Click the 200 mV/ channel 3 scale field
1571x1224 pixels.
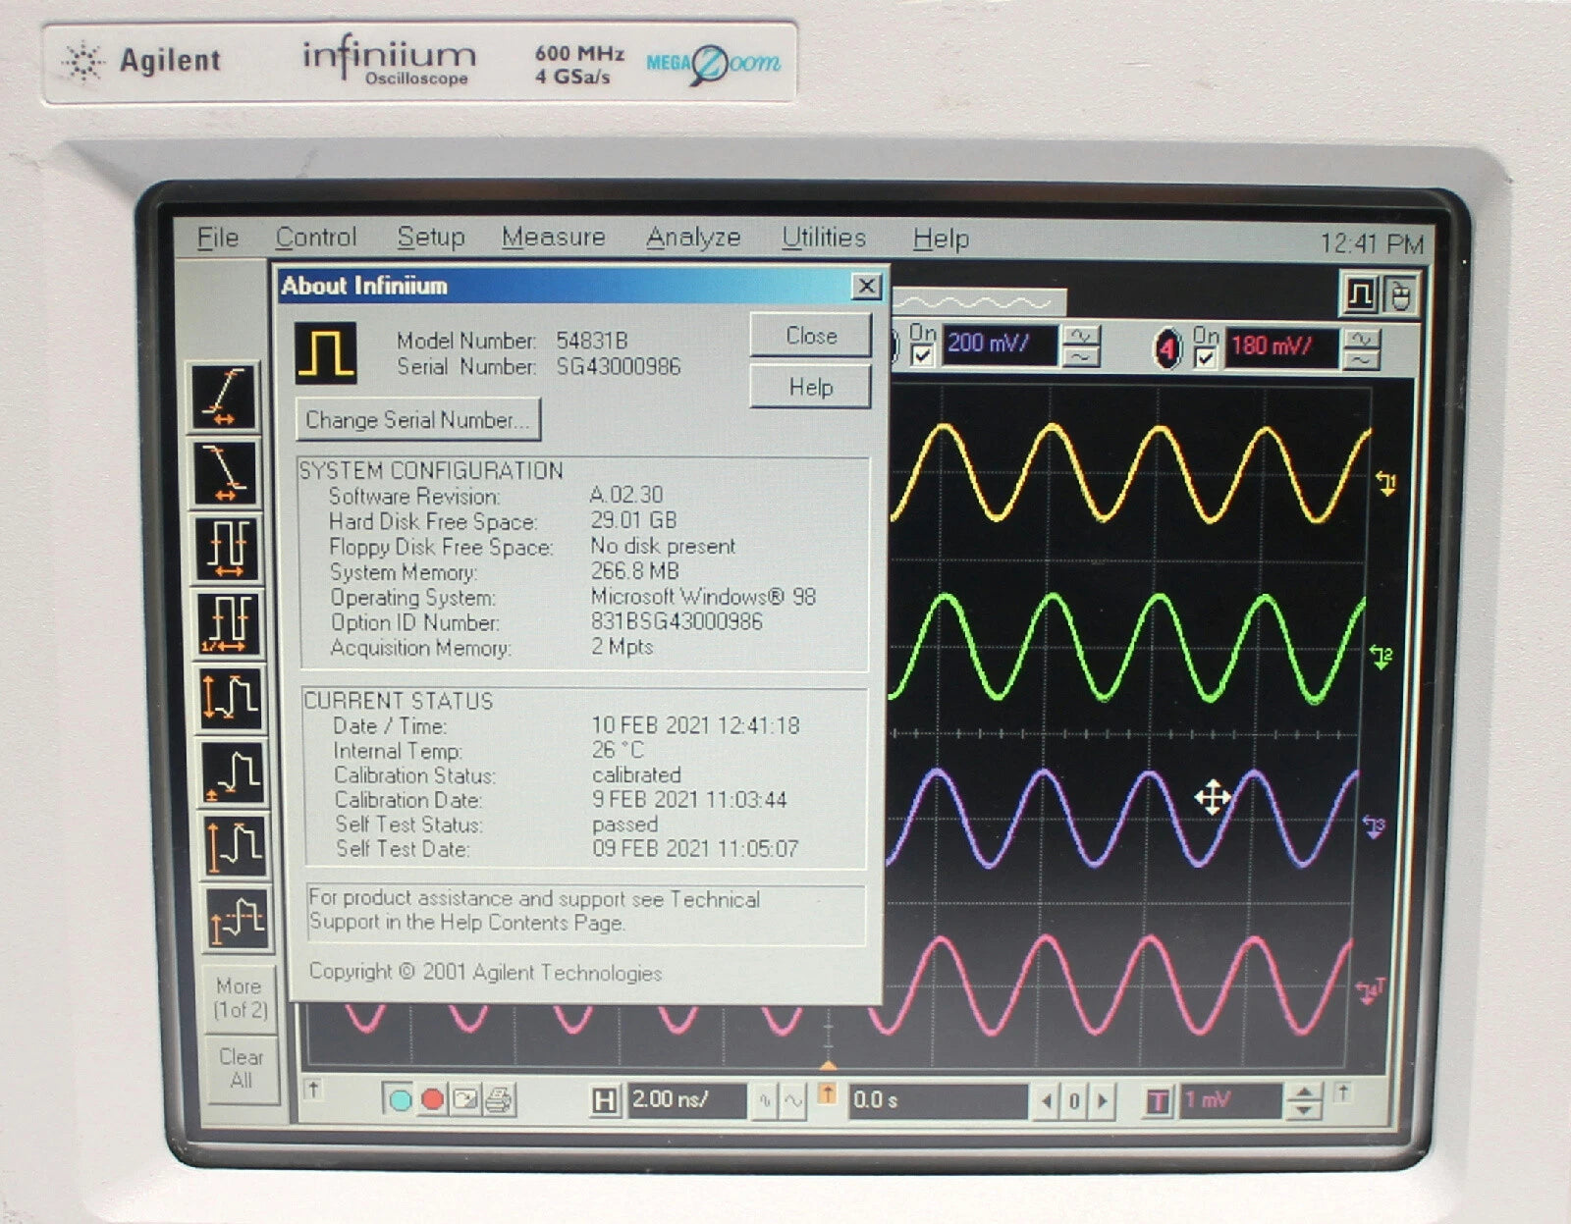point(1000,345)
